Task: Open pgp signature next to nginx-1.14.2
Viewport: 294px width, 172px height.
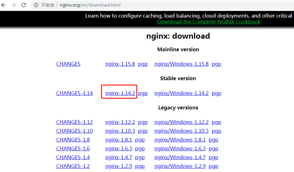Action: pyautogui.click(x=143, y=93)
